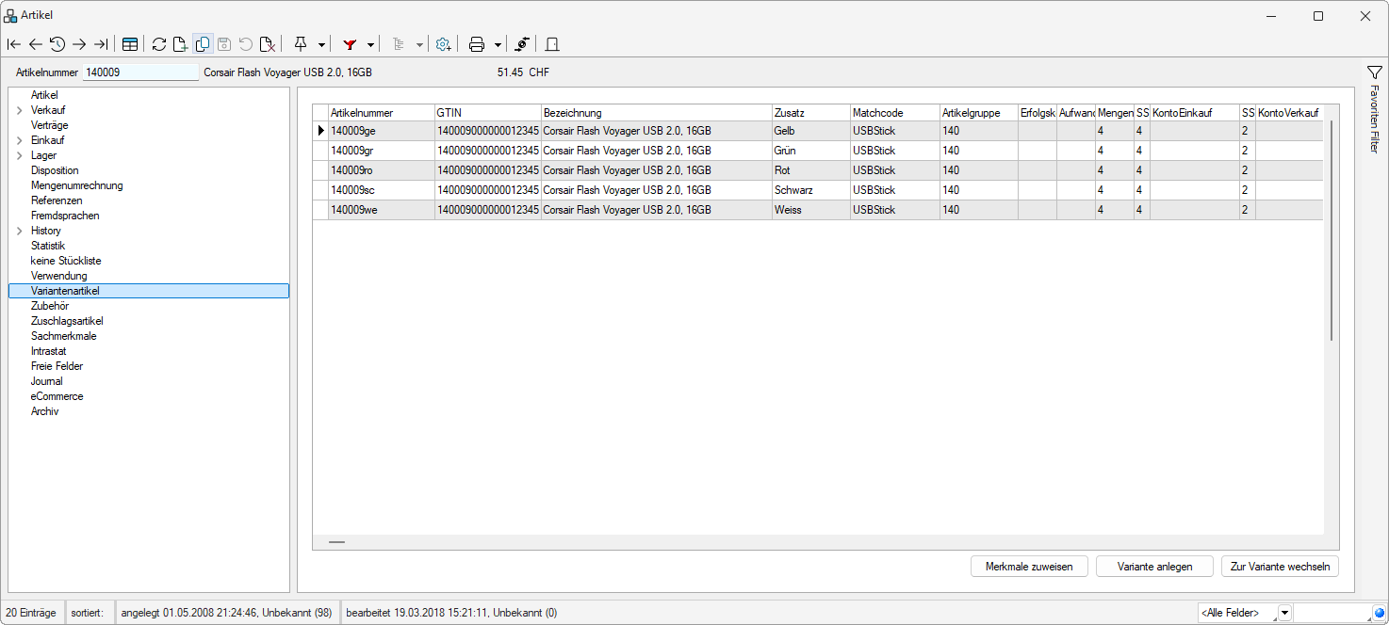Click the tree structure icon
This screenshot has height=625, width=1389.
[399, 44]
